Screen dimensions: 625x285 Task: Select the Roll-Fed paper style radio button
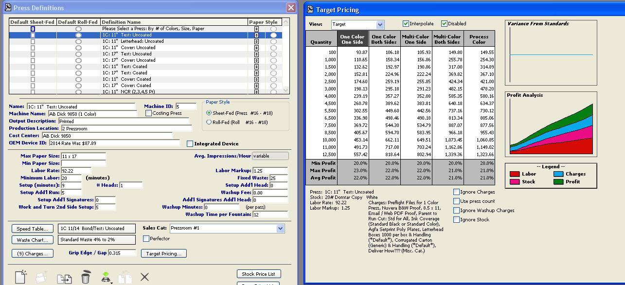click(209, 123)
